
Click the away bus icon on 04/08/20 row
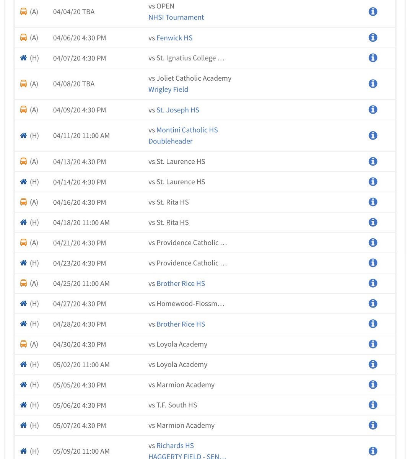(23, 84)
